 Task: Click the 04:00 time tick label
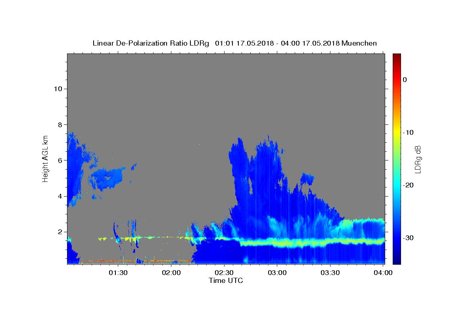(x=384, y=273)
